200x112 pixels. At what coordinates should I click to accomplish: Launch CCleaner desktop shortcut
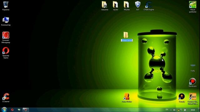click(x=6, y=98)
